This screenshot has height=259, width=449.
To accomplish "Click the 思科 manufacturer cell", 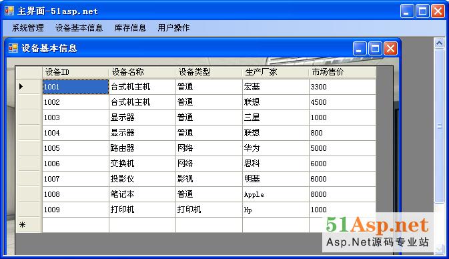I will pos(276,164).
